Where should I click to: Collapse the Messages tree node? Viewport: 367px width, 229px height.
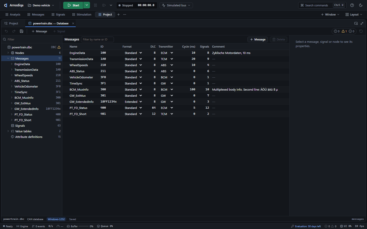click(x=8, y=59)
